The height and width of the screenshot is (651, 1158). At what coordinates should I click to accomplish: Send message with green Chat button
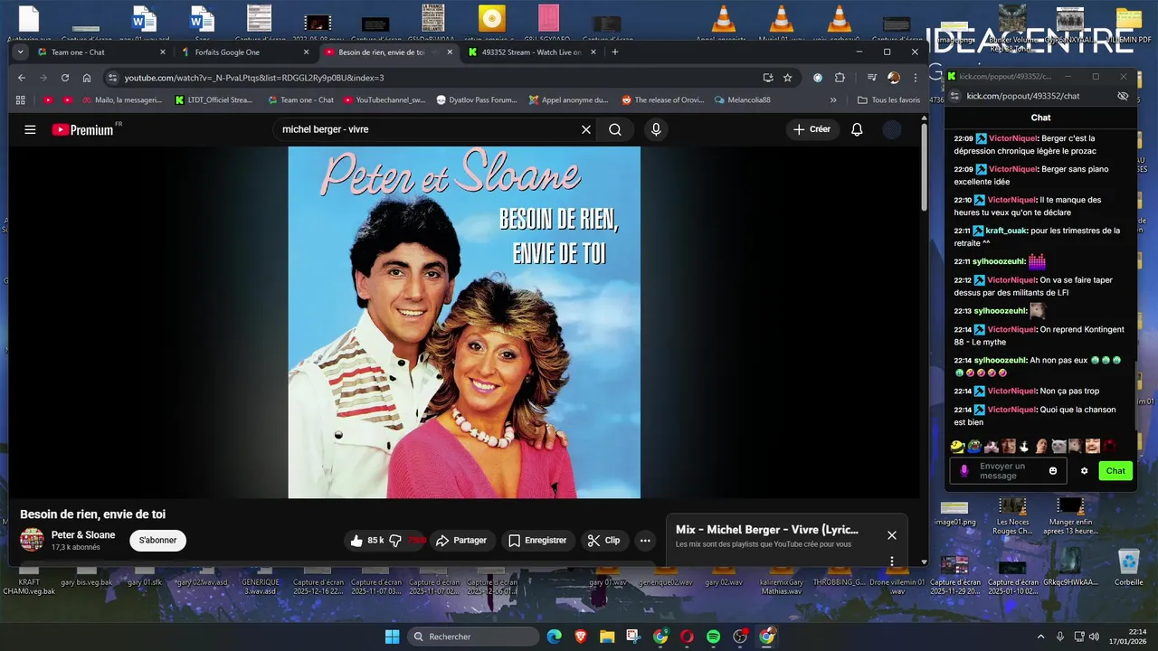point(1115,470)
